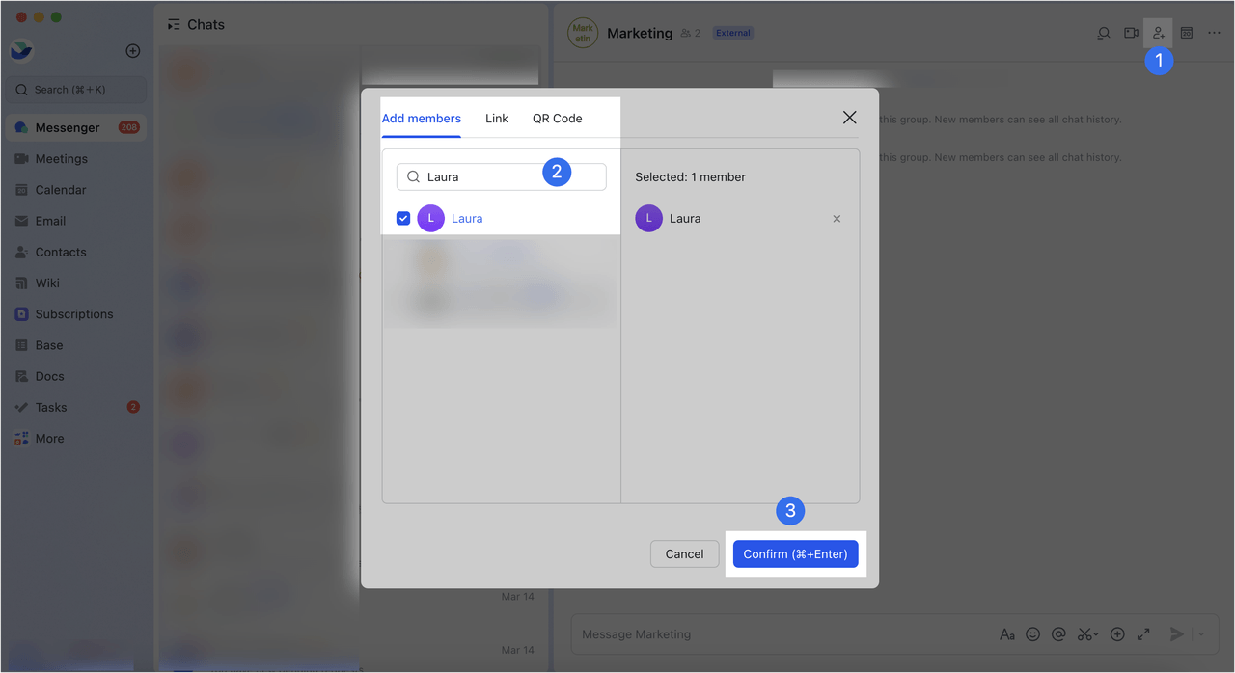
Task: Close the add members dialog
Action: click(x=849, y=118)
